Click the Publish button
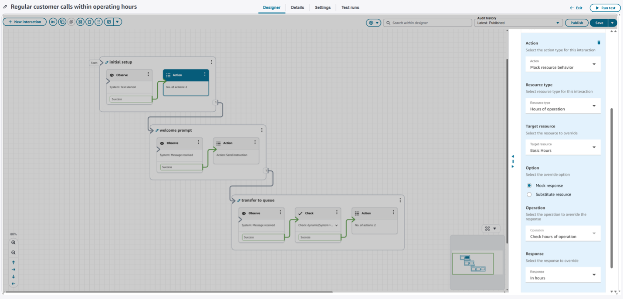 [x=576, y=23]
